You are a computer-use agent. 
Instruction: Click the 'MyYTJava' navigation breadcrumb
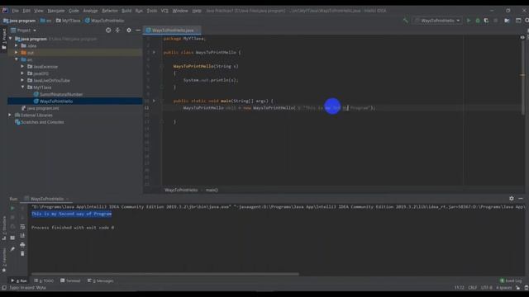[68, 21]
